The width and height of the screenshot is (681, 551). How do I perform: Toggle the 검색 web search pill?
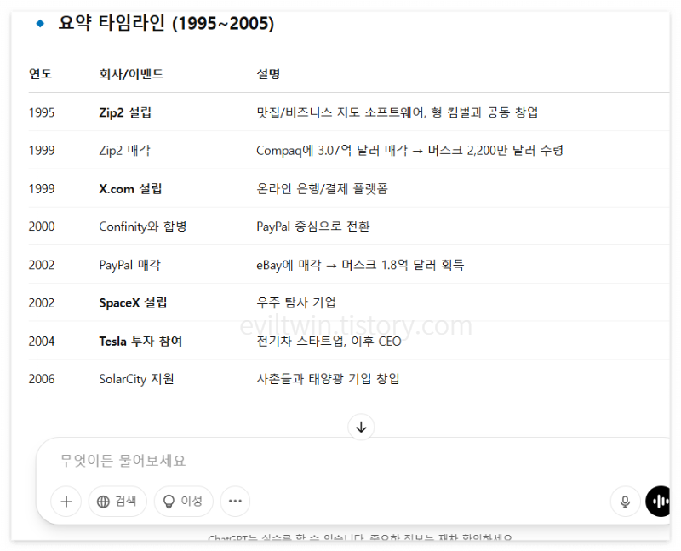point(118,502)
